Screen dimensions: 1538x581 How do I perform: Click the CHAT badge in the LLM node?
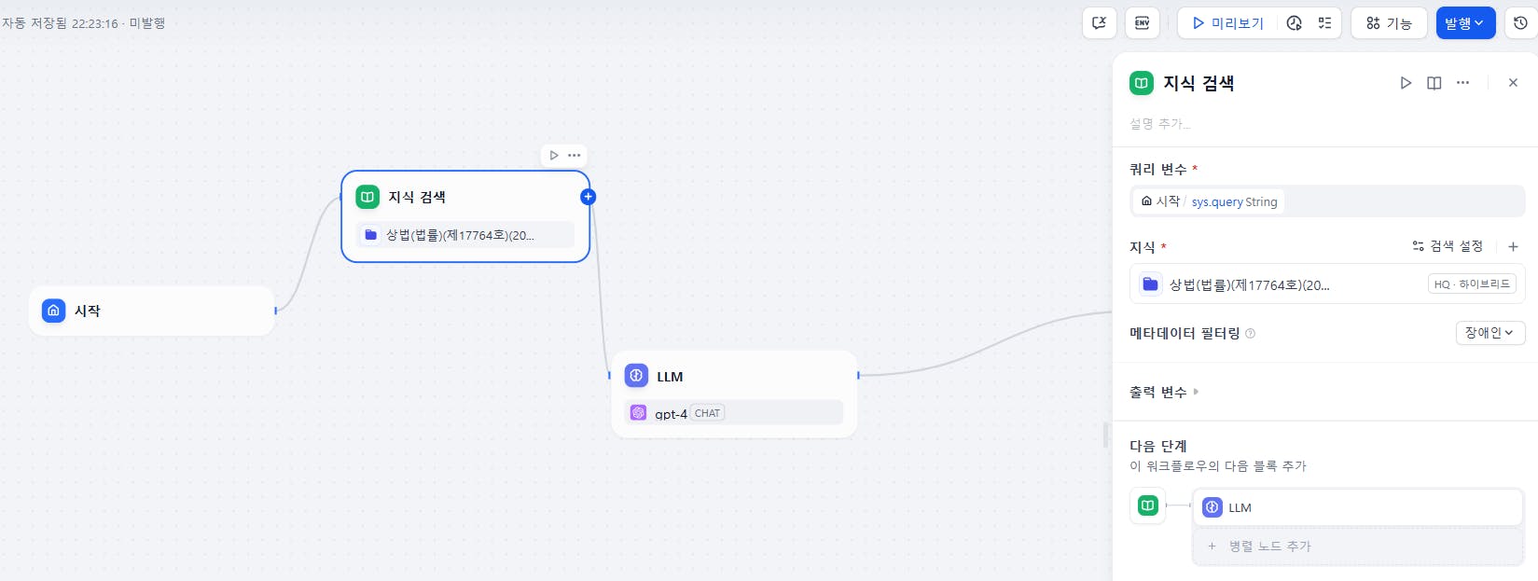[x=707, y=413]
